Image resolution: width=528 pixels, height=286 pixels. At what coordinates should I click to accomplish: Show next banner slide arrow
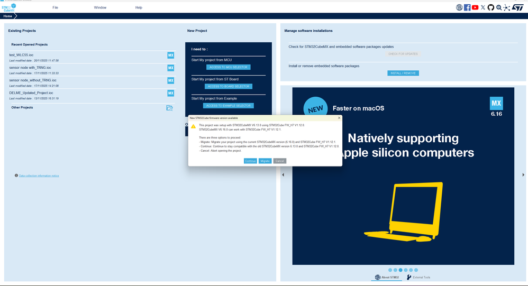pos(523,175)
